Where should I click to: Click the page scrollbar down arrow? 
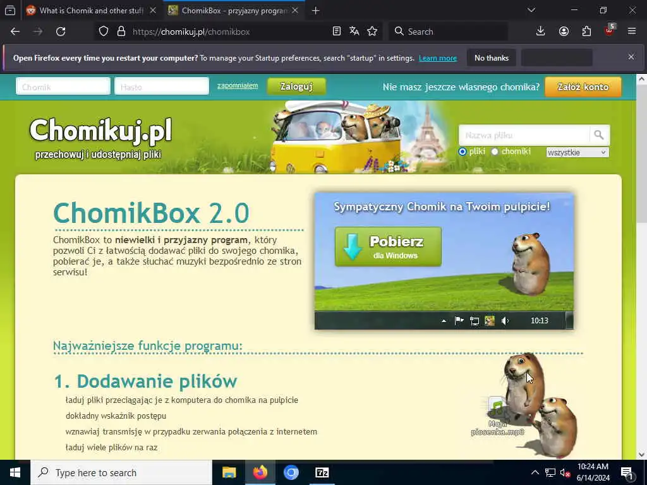point(641,454)
